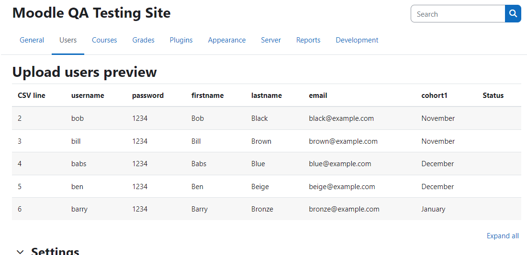Click the Status column header
The image size is (527, 255).
(493, 96)
